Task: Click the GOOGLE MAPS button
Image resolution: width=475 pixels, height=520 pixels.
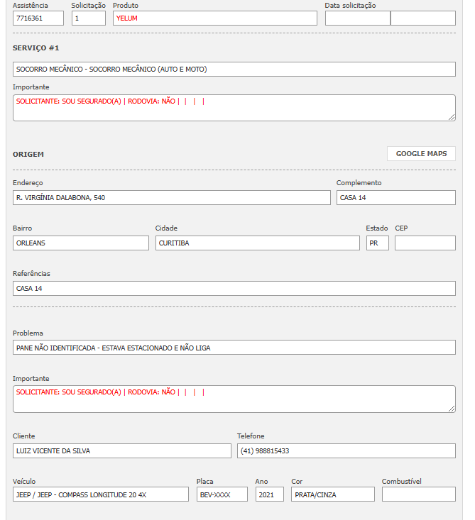Action: pos(421,153)
